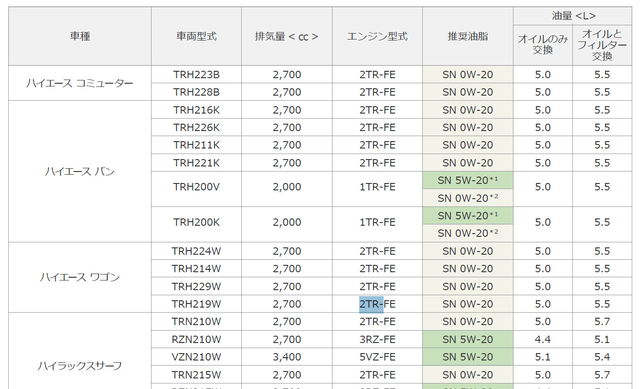Click the 油量 <L> header cell
Screen dimensions: 641x389
pyautogui.click(x=574, y=16)
